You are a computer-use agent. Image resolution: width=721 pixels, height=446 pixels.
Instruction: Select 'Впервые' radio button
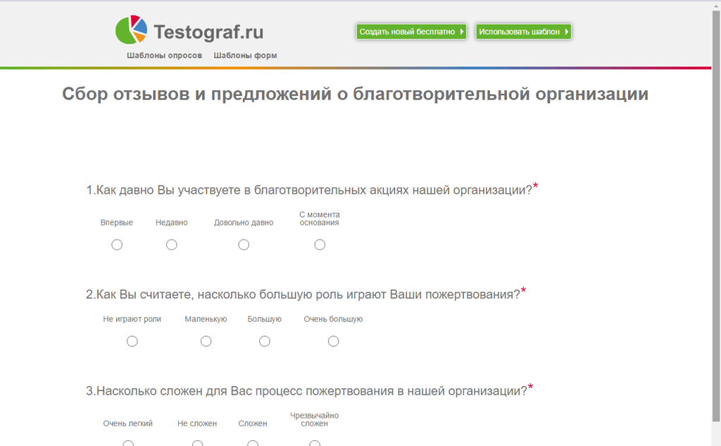117,244
